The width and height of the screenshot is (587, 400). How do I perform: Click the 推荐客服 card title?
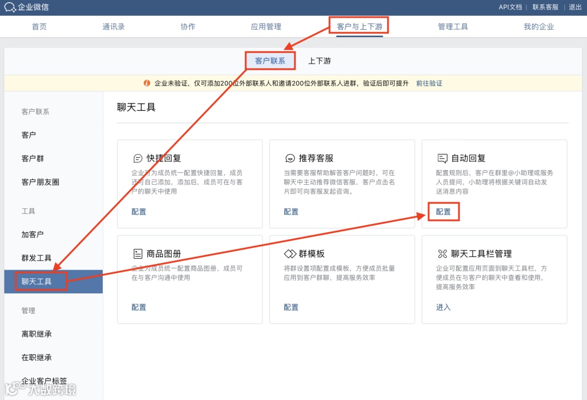(316, 158)
